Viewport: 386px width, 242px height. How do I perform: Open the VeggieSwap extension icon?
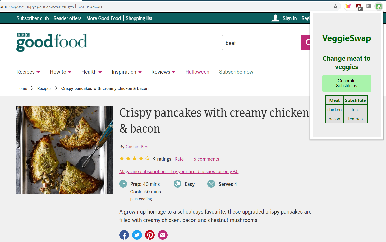coord(379,6)
